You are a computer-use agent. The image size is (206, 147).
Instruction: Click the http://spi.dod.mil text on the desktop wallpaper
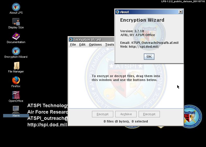[47, 125]
